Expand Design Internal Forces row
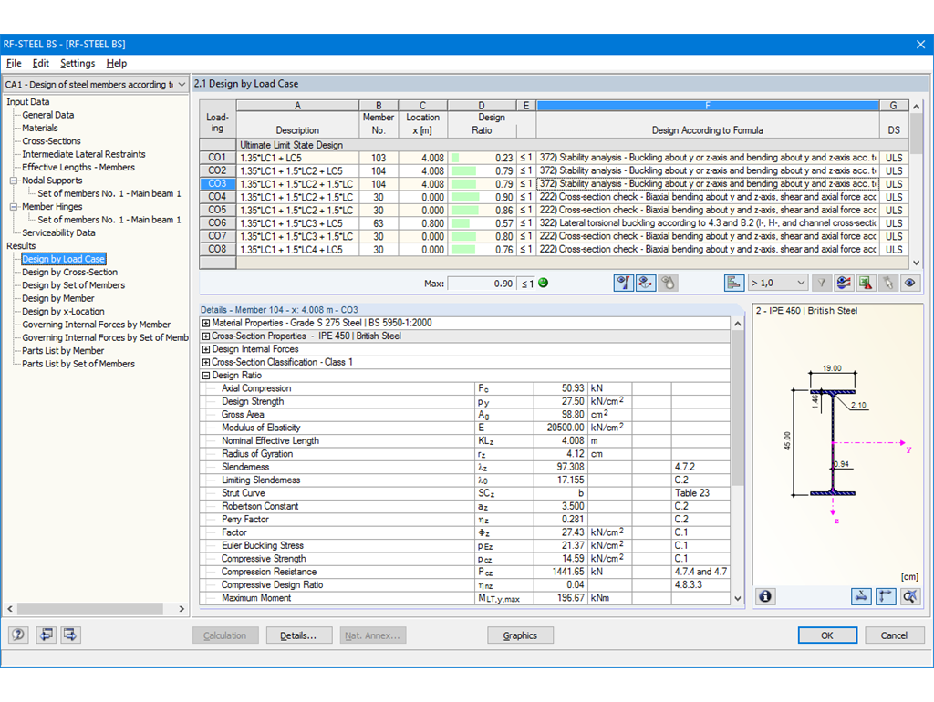Image resolution: width=934 pixels, height=702 pixels. [x=206, y=349]
